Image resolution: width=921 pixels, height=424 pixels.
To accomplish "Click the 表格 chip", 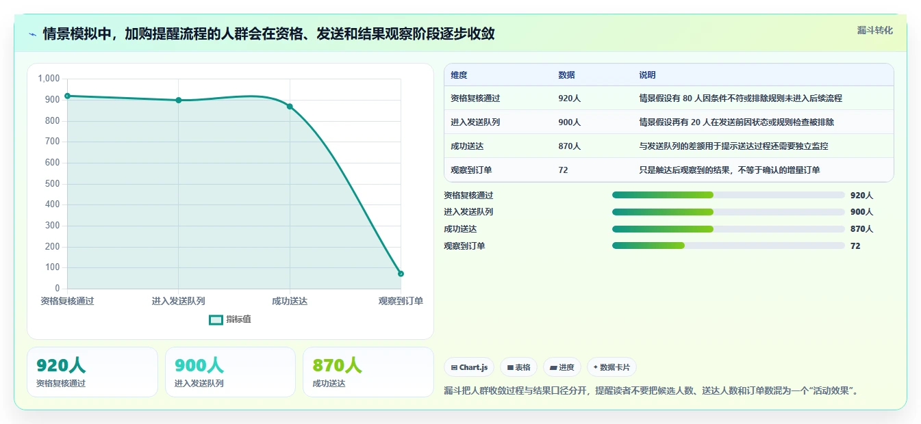I will (518, 367).
